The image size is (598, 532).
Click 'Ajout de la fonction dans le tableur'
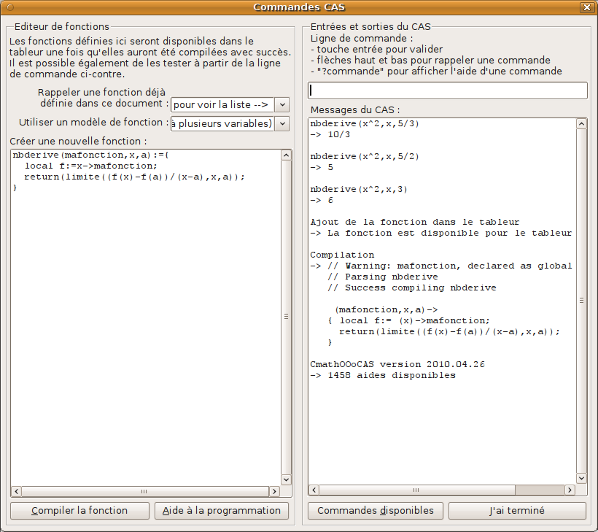click(414, 222)
